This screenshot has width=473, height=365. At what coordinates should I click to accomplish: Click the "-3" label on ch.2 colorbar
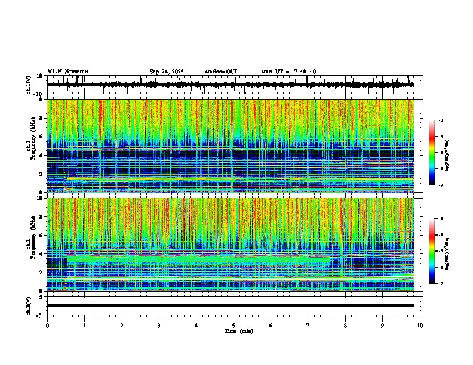(441, 219)
